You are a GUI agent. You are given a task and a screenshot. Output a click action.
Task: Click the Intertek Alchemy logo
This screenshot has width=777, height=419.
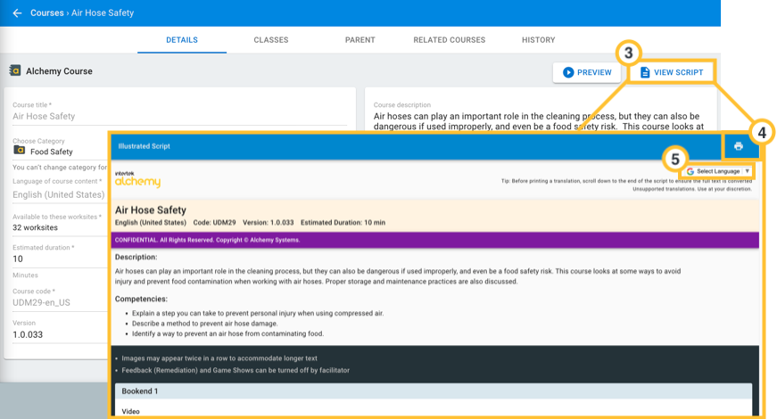137,179
